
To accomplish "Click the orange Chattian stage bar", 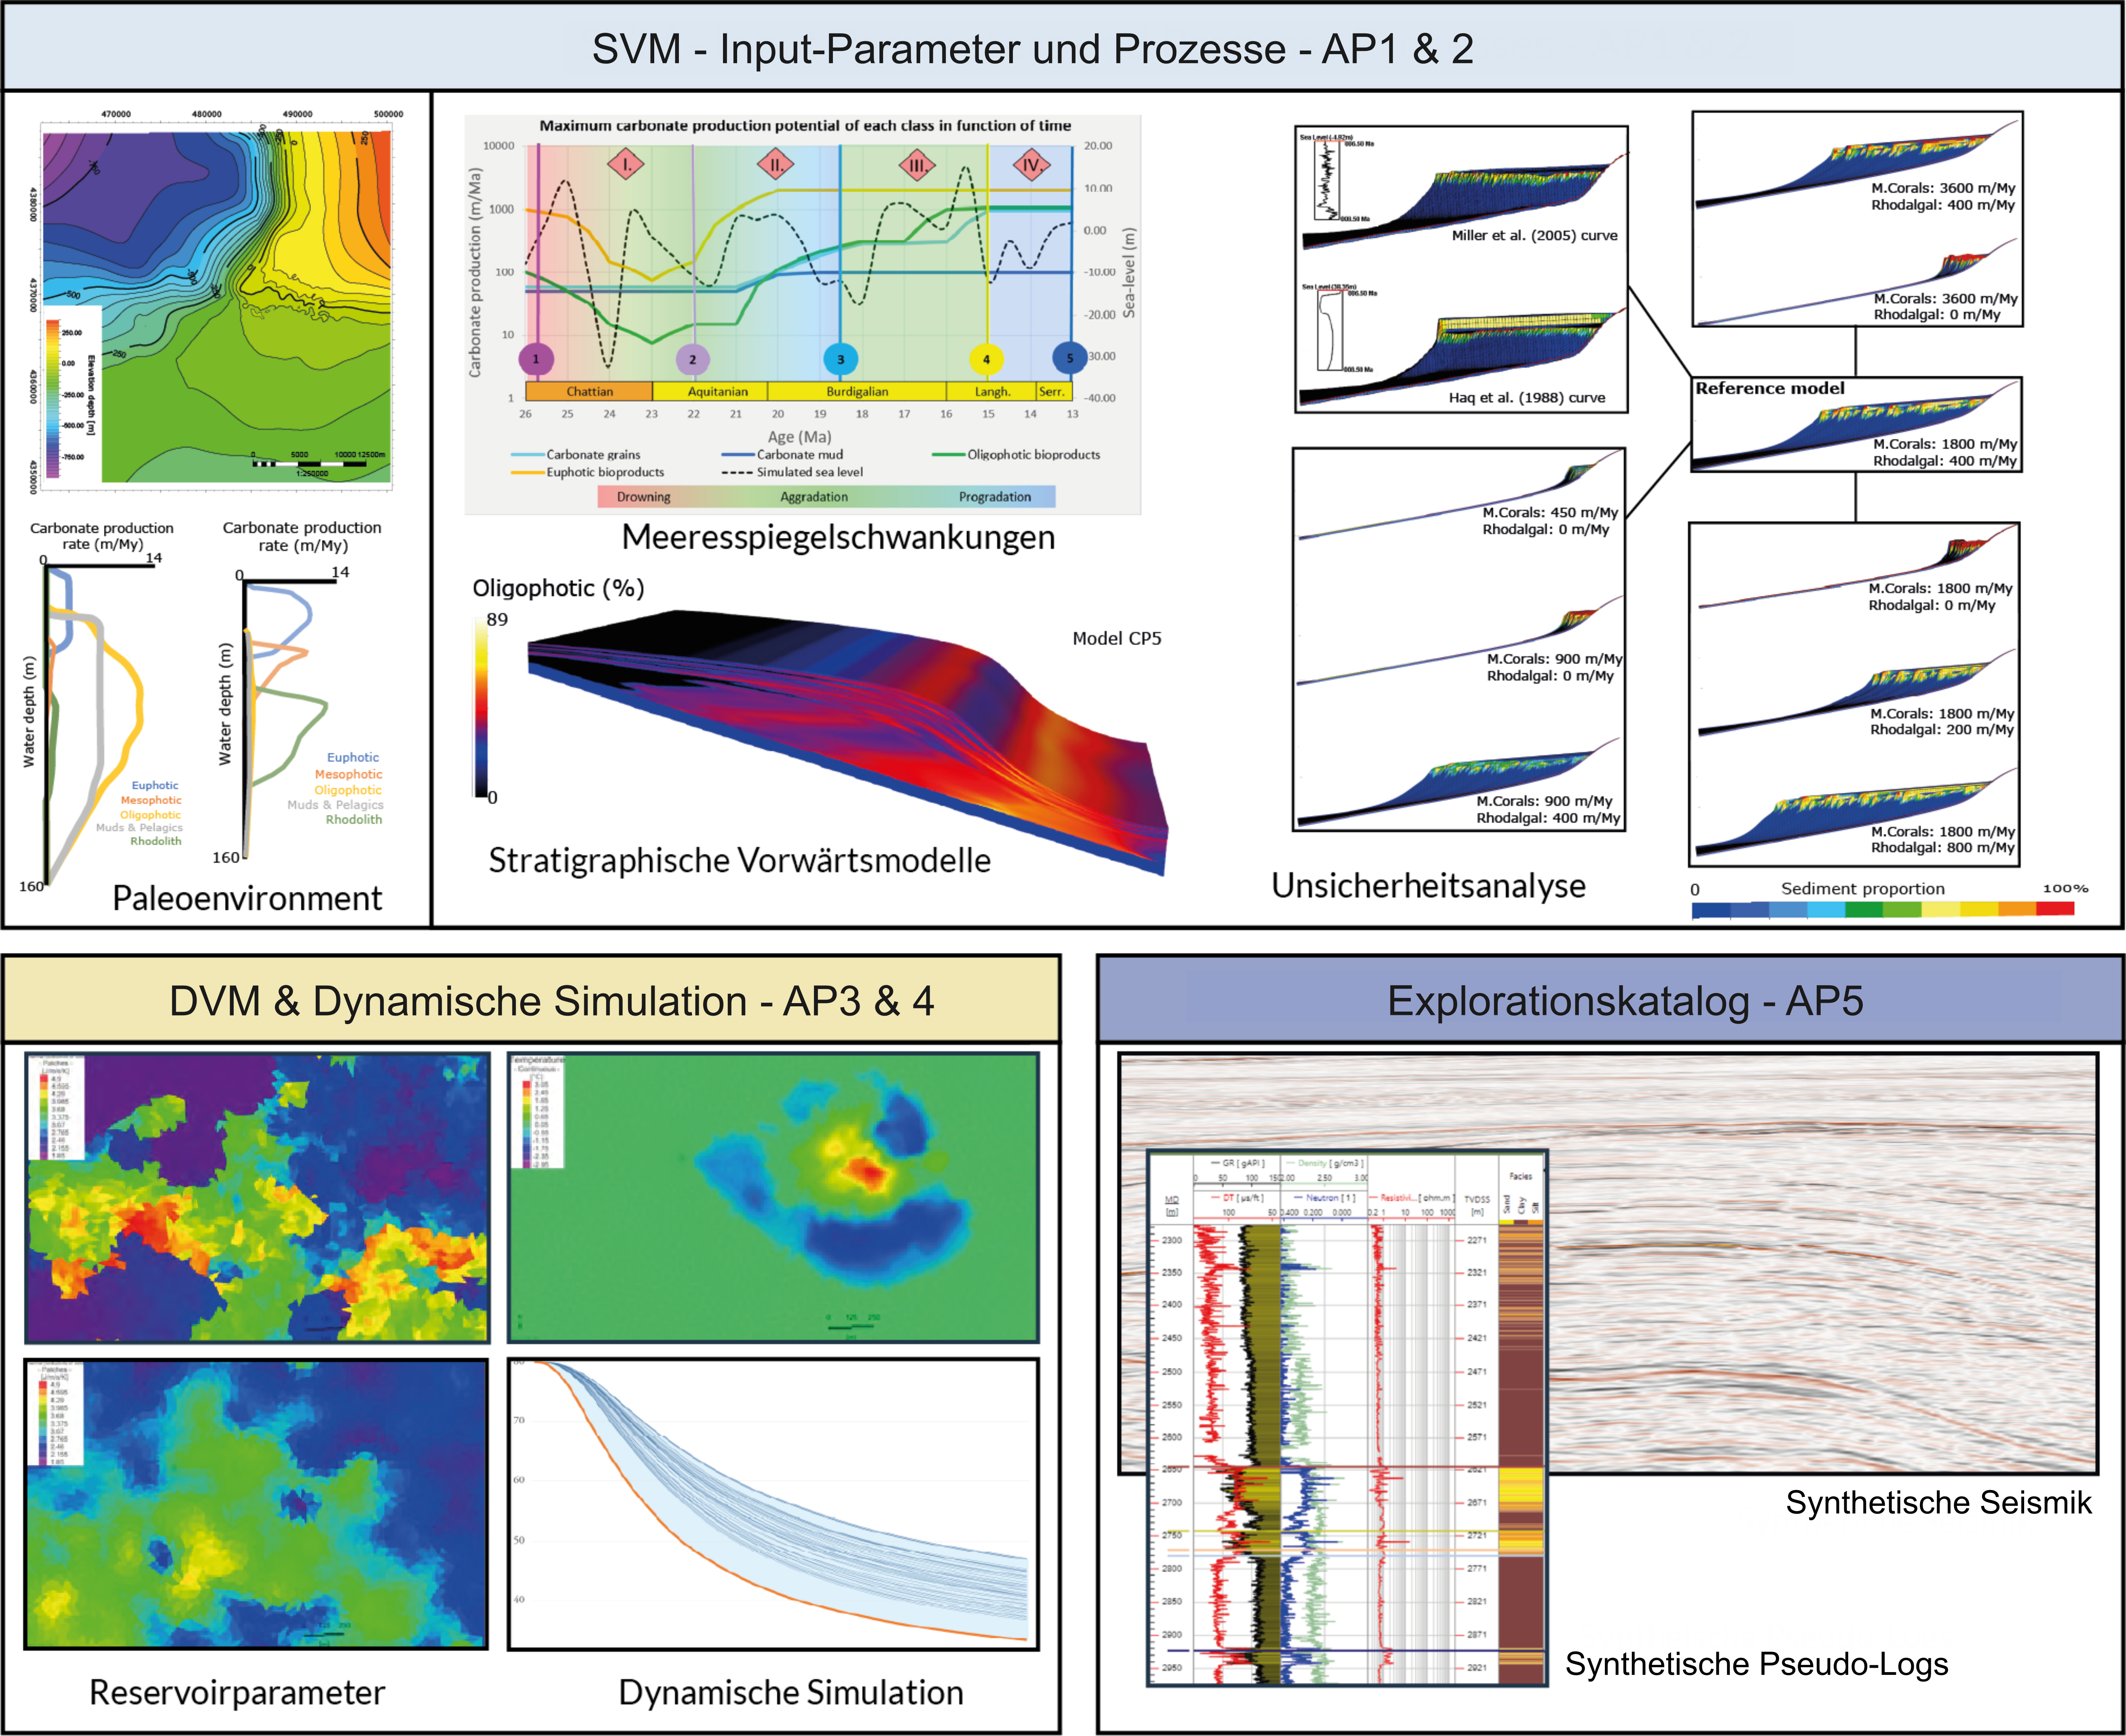I will tap(590, 391).
